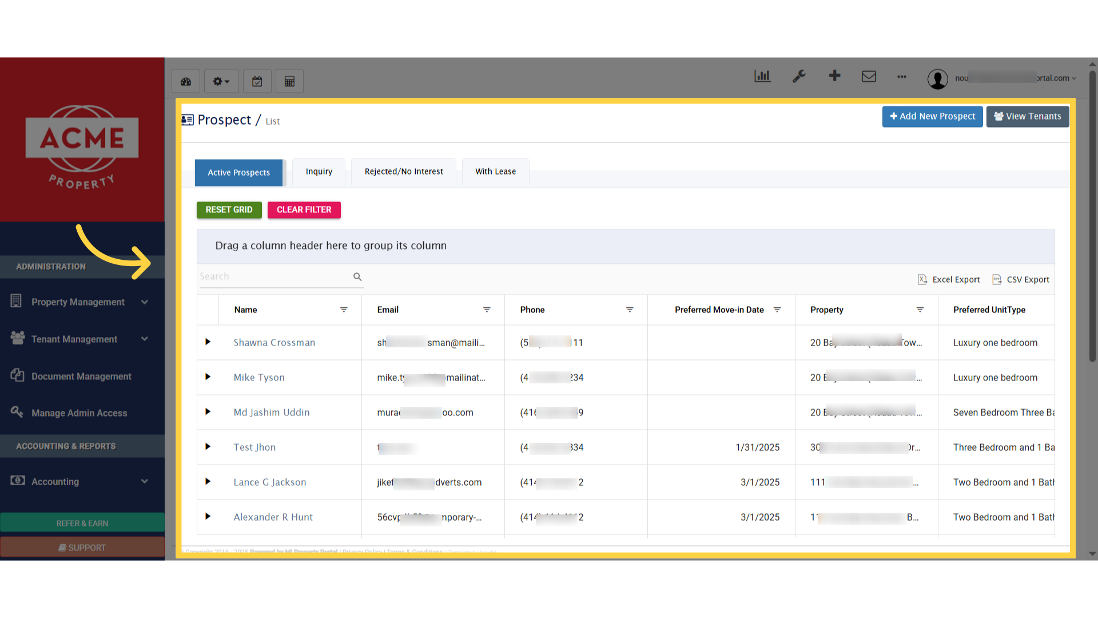Open the Name column filter icon
This screenshot has height=618, width=1098.
pyautogui.click(x=344, y=310)
